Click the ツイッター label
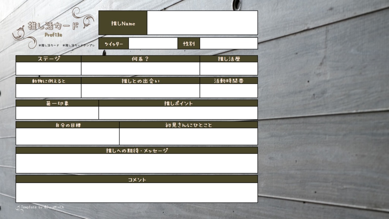 [114, 44]
